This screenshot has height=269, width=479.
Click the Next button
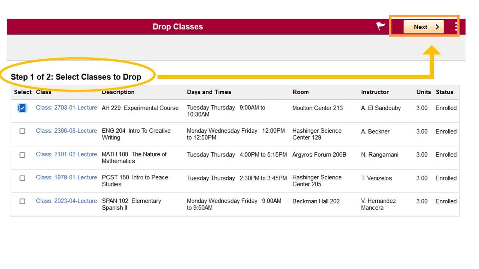pos(424,27)
